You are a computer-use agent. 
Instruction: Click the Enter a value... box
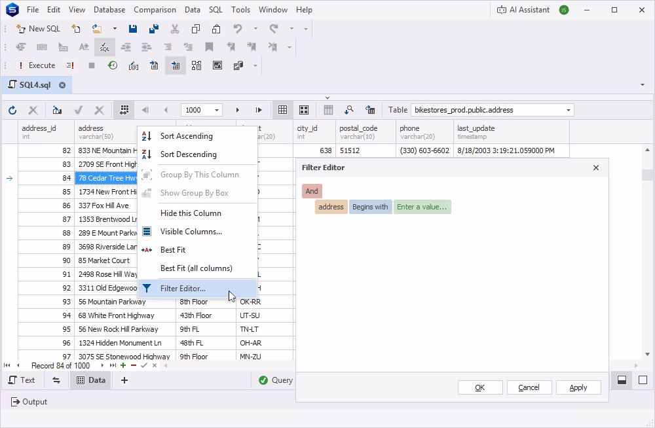point(422,207)
